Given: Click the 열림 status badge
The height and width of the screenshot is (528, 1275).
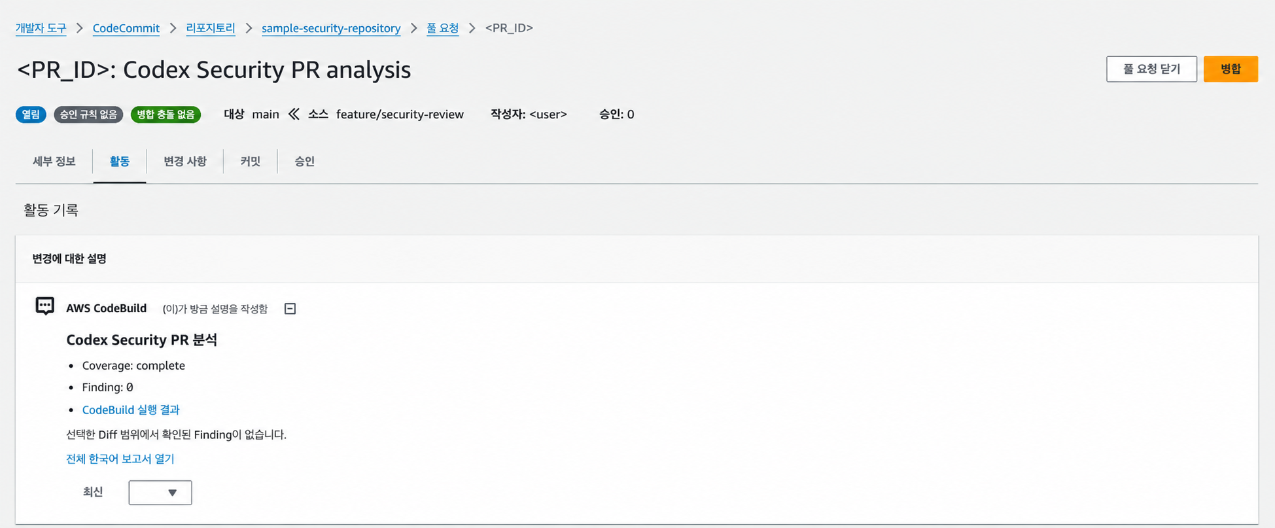Looking at the screenshot, I should [31, 114].
